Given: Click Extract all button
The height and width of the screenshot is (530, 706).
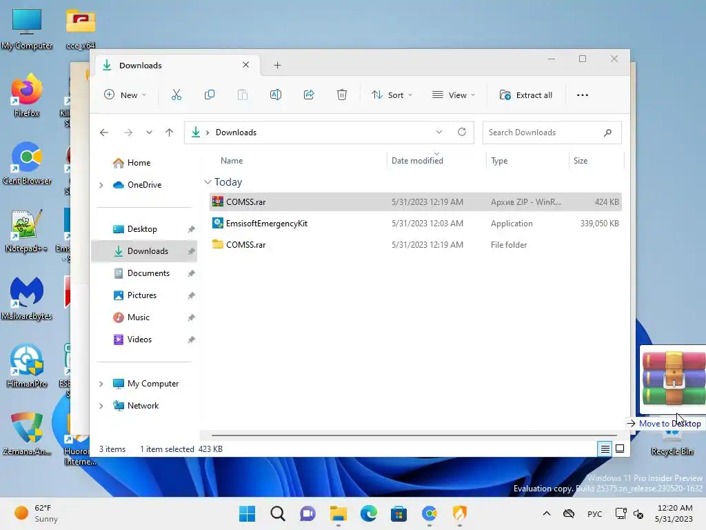Looking at the screenshot, I should 526,95.
